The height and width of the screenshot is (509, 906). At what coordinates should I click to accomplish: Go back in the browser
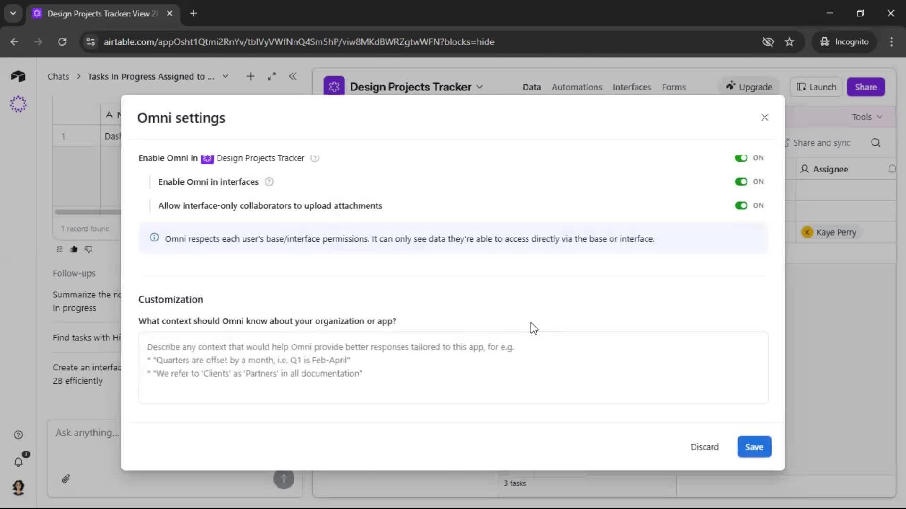coord(15,42)
